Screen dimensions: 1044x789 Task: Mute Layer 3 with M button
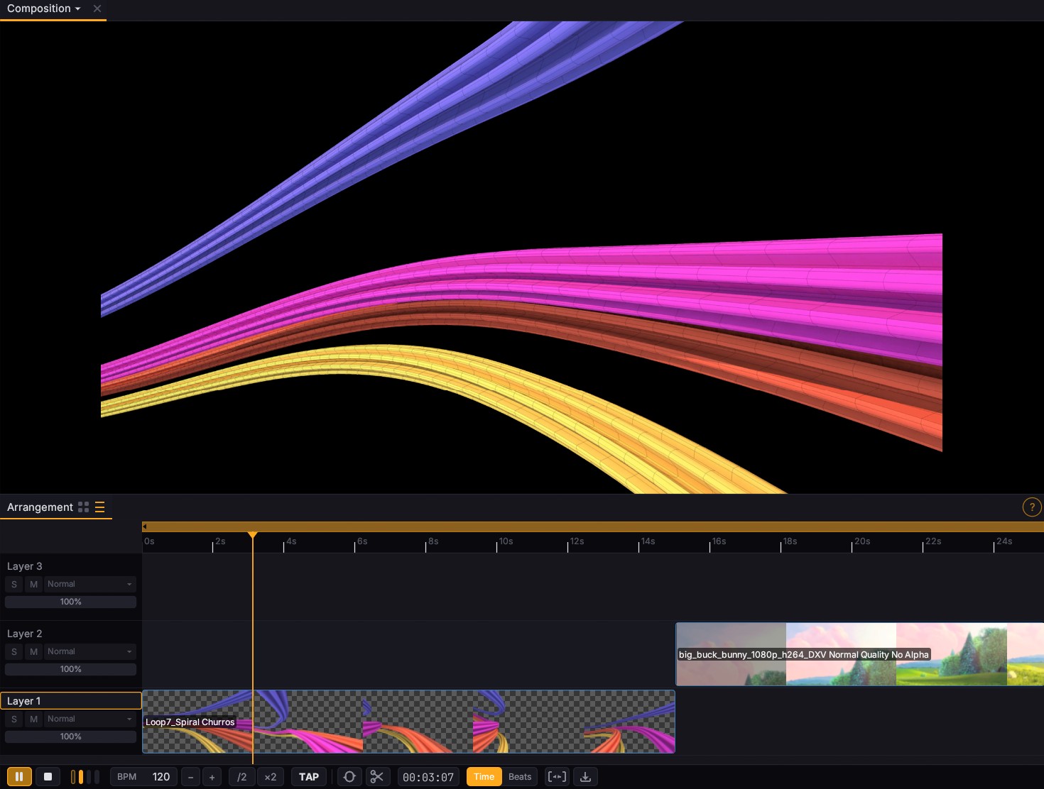pyautogui.click(x=33, y=584)
